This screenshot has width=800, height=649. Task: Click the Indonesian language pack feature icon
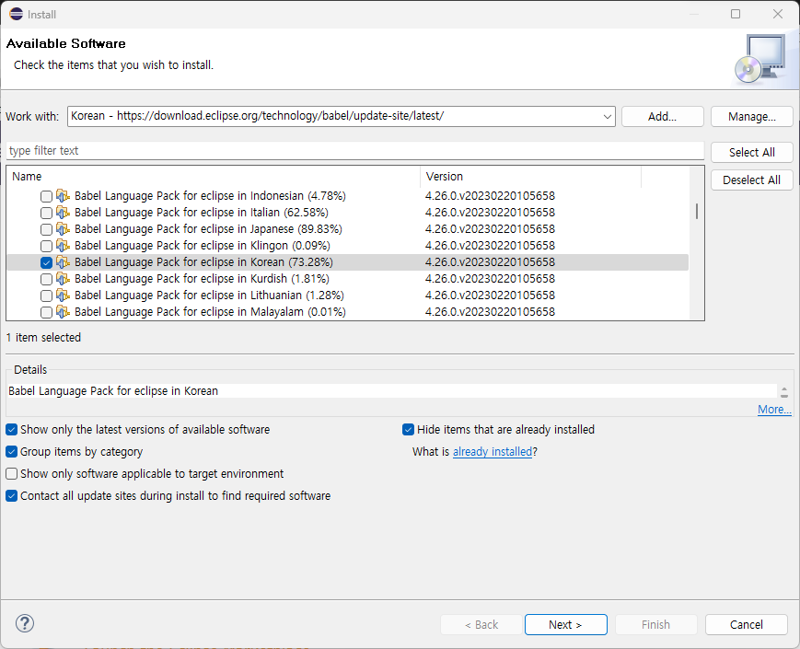click(63, 196)
